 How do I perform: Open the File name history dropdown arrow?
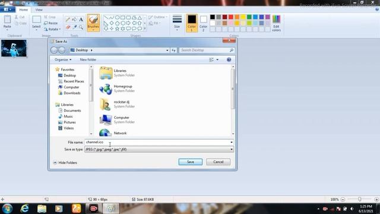click(x=232, y=142)
